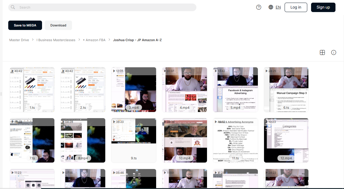Open video thumbnail 11.ts
Screen dimensions: 344x189
tap(236, 140)
